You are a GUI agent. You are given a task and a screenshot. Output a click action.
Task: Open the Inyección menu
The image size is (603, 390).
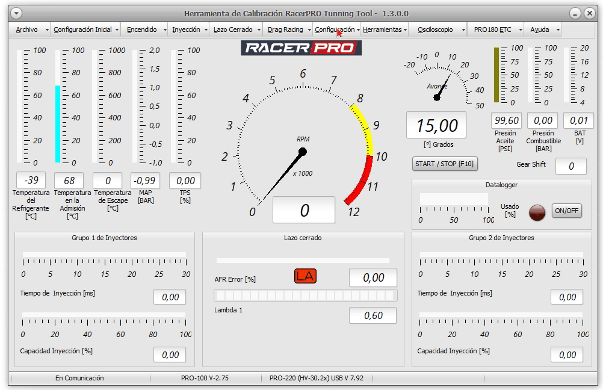186,29
